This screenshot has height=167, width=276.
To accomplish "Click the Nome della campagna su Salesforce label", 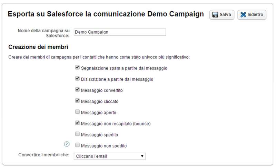I will [43, 33].
